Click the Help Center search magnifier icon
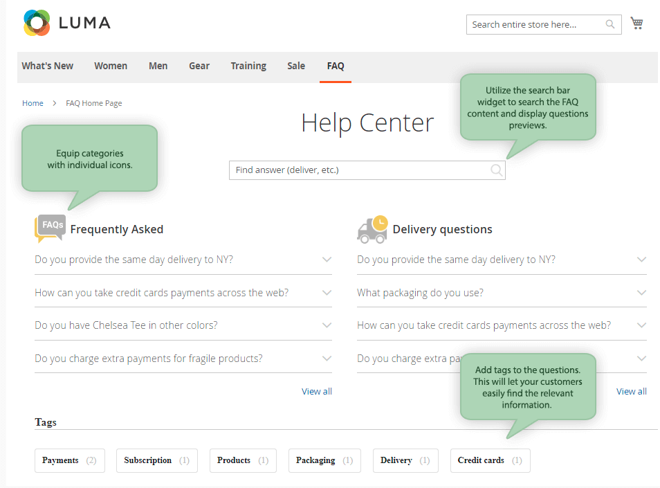 [x=496, y=170]
